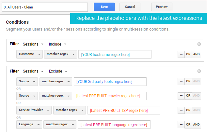Screen dimensions: 207x134
Task: Open the Language dimension dropdown
Action: tap(29, 124)
